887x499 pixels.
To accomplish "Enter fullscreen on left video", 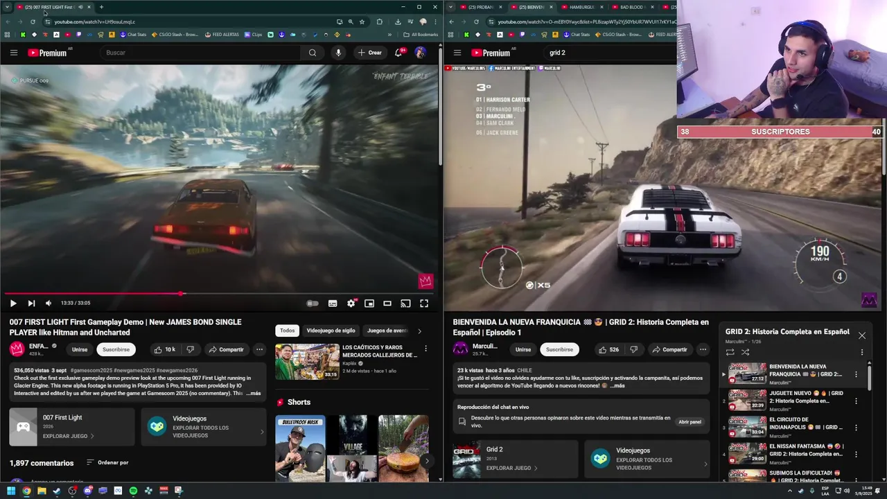I will coord(424,303).
